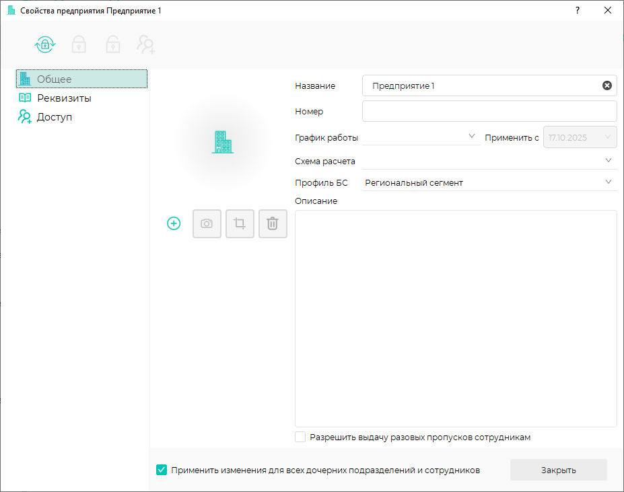624x492 pixels.
Task: Open the Доступ section
Action: [x=55, y=117]
